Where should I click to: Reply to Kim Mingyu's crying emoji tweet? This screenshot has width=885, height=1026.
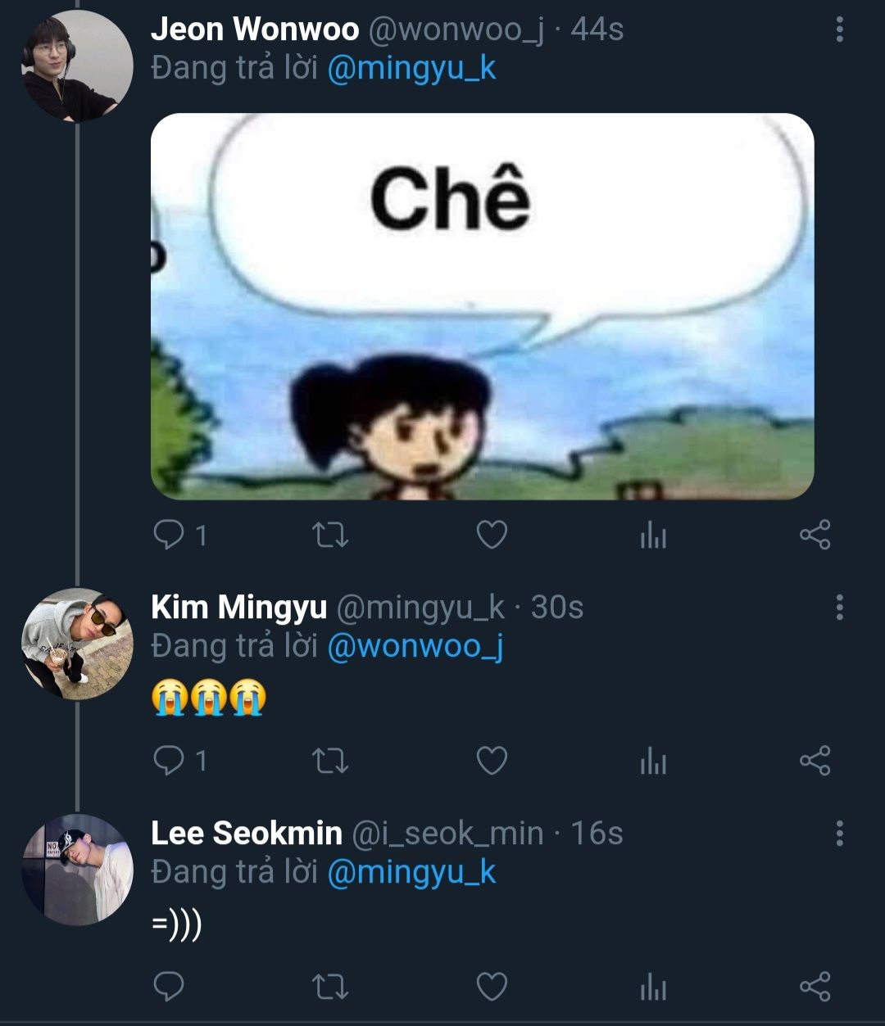[170, 762]
